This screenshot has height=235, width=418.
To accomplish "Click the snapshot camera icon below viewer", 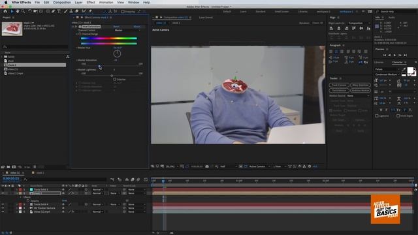I will point(207,166).
